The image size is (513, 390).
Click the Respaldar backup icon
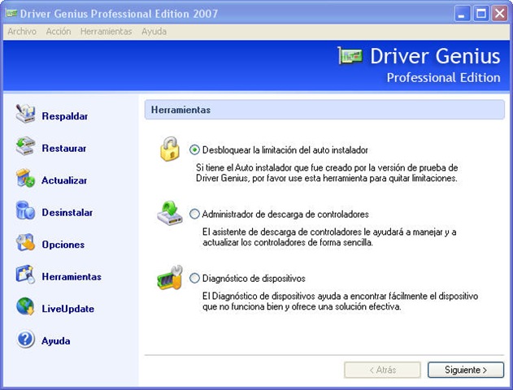25,114
